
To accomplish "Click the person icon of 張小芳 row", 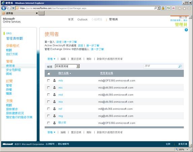I will tap(54, 123).
